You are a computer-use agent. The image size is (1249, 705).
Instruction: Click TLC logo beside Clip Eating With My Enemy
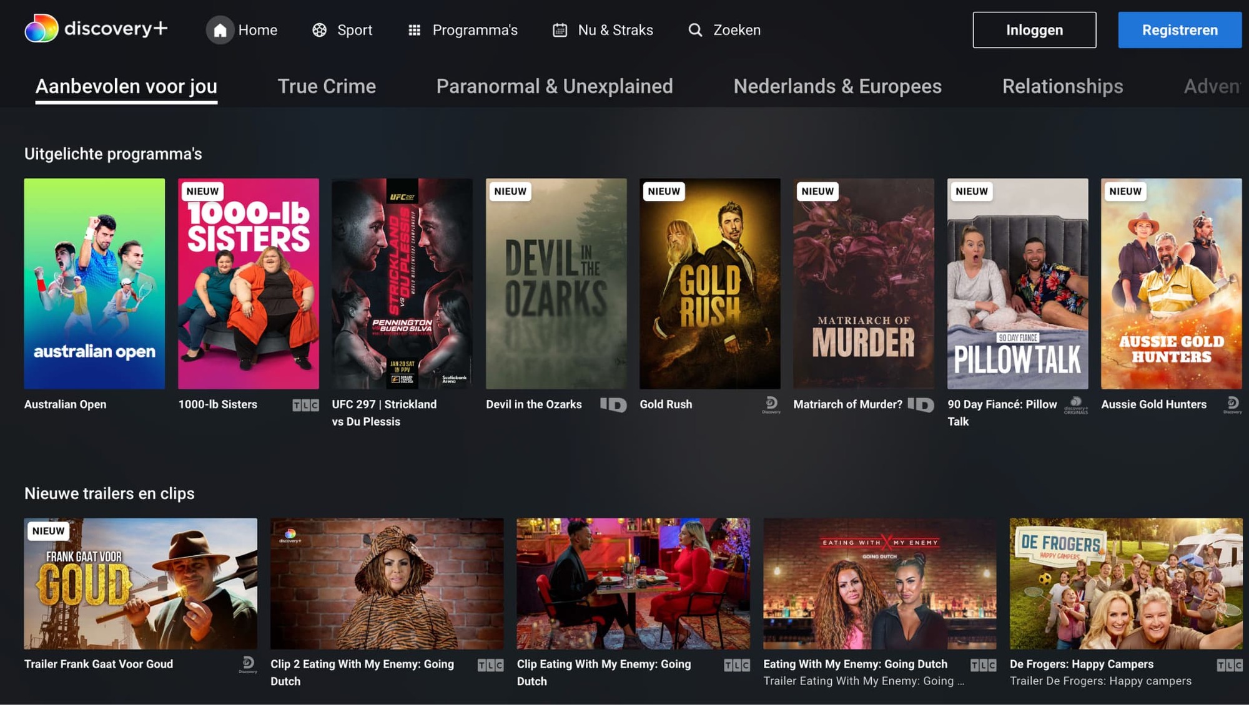click(x=737, y=665)
